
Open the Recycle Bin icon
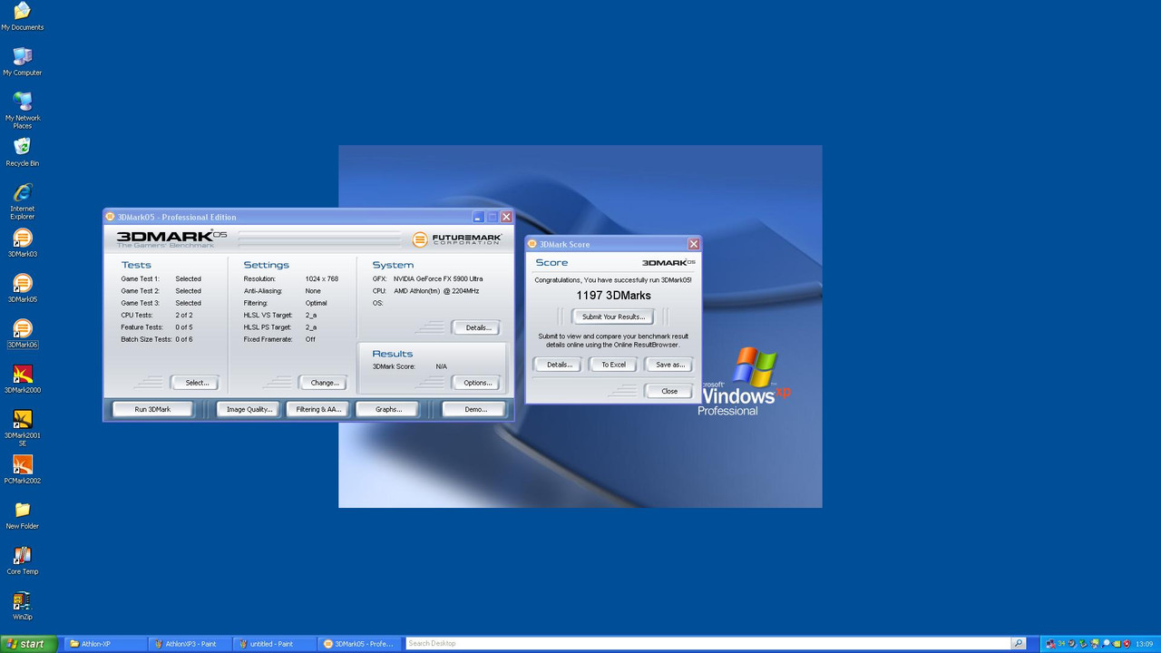pyautogui.click(x=22, y=152)
